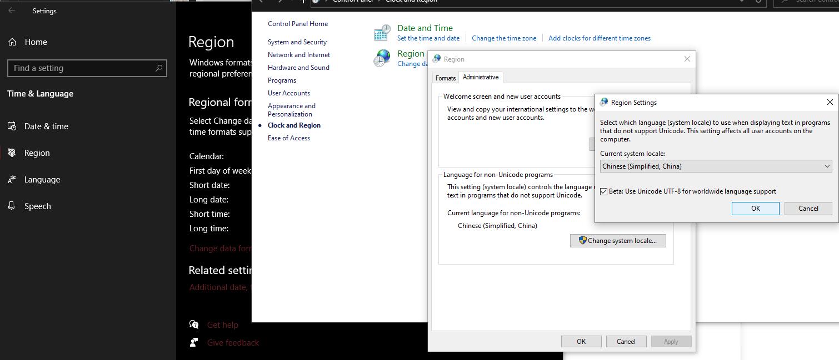Click the Region globe icon in Control Panel
The image size is (839, 360).
click(382, 58)
